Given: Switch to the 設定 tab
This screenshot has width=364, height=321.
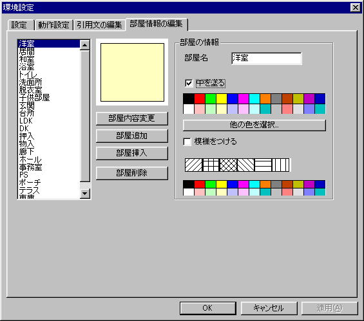Looking at the screenshot, I should click(x=19, y=25).
